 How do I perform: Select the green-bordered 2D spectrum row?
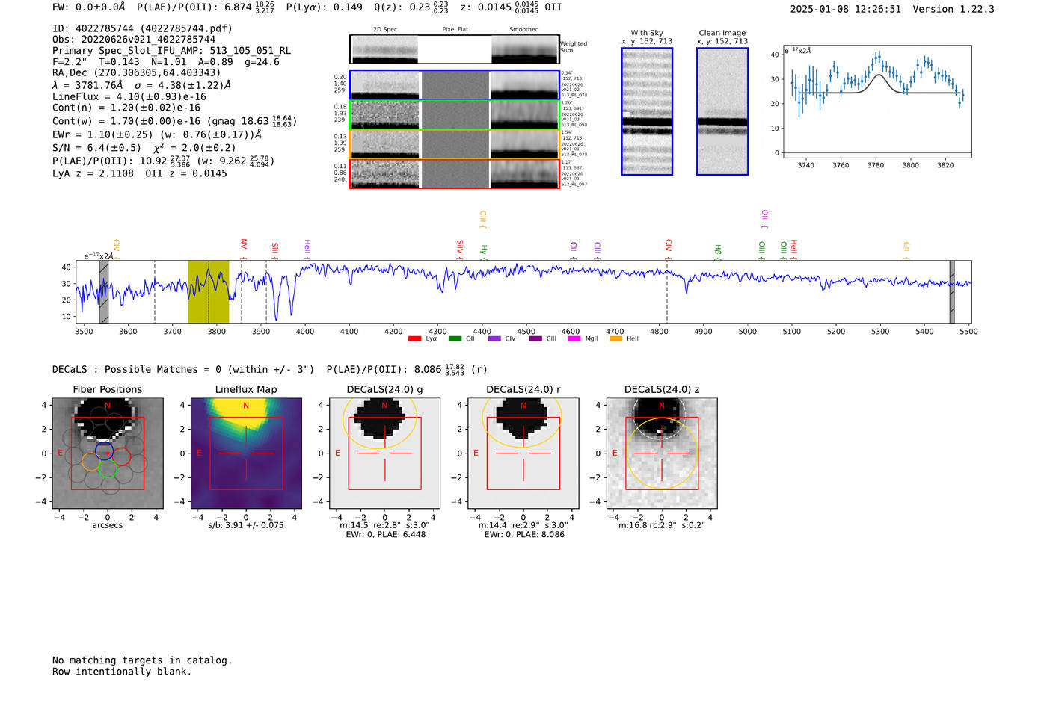pos(455,115)
